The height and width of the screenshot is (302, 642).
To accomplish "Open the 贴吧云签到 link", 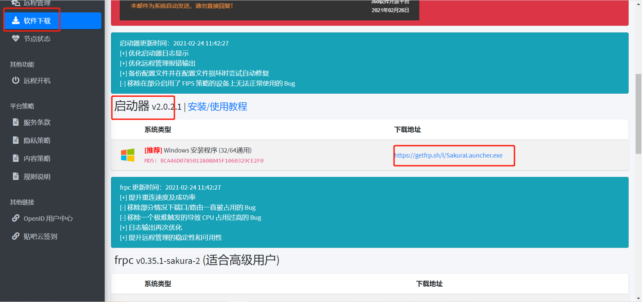I will pos(52,236).
